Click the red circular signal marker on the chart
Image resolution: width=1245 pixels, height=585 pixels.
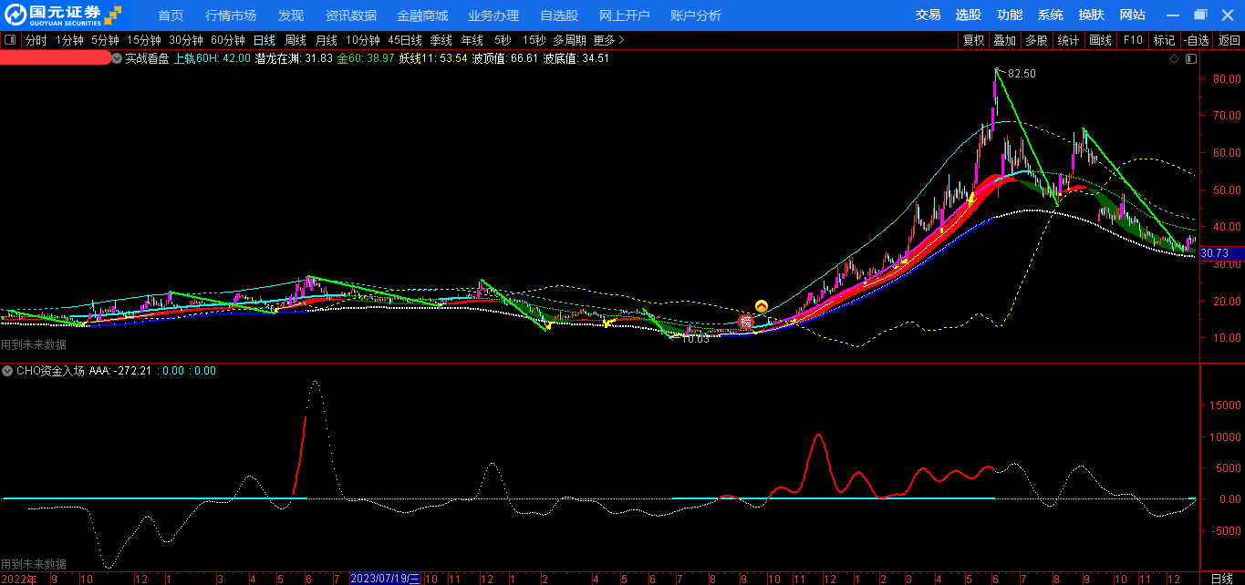pyautogui.click(x=746, y=321)
